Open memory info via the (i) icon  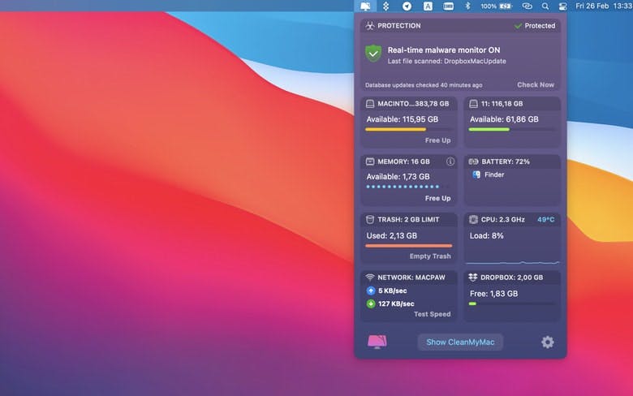(x=450, y=161)
